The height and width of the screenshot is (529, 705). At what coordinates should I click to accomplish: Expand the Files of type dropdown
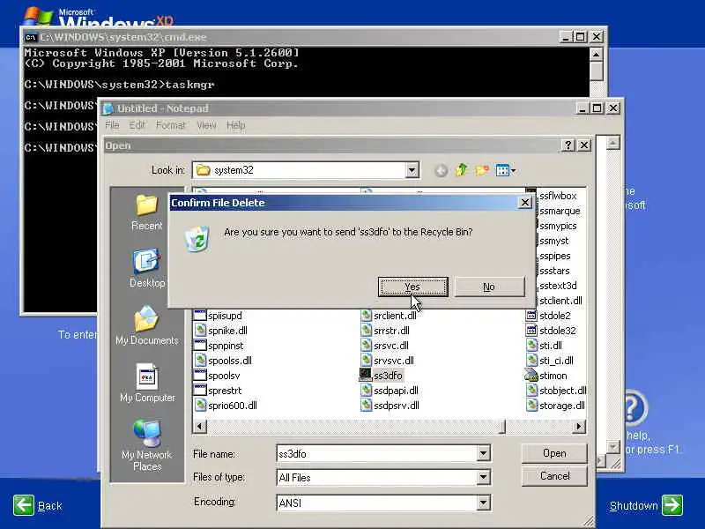[483, 477]
